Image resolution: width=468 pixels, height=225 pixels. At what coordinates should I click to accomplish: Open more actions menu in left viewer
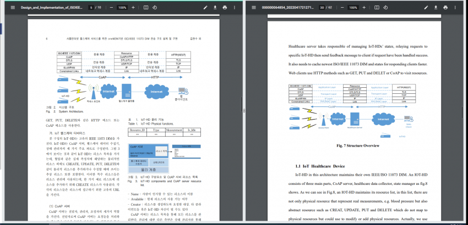point(235,8)
